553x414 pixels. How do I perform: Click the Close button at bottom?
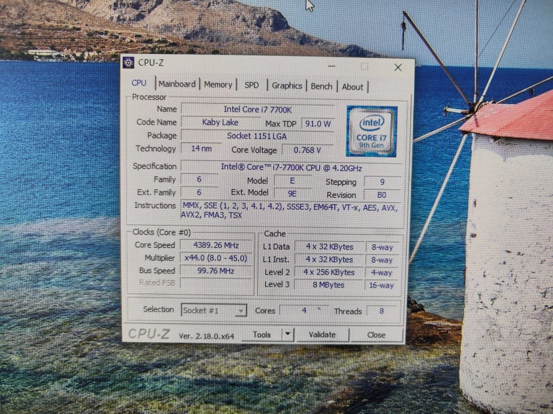click(376, 335)
